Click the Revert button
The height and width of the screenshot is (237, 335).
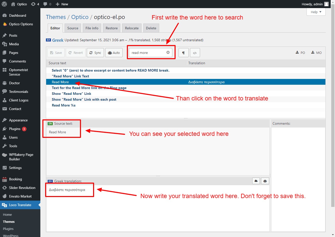(76, 53)
